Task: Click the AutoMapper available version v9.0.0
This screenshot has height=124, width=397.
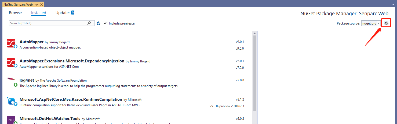Action: (x=240, y=49)
